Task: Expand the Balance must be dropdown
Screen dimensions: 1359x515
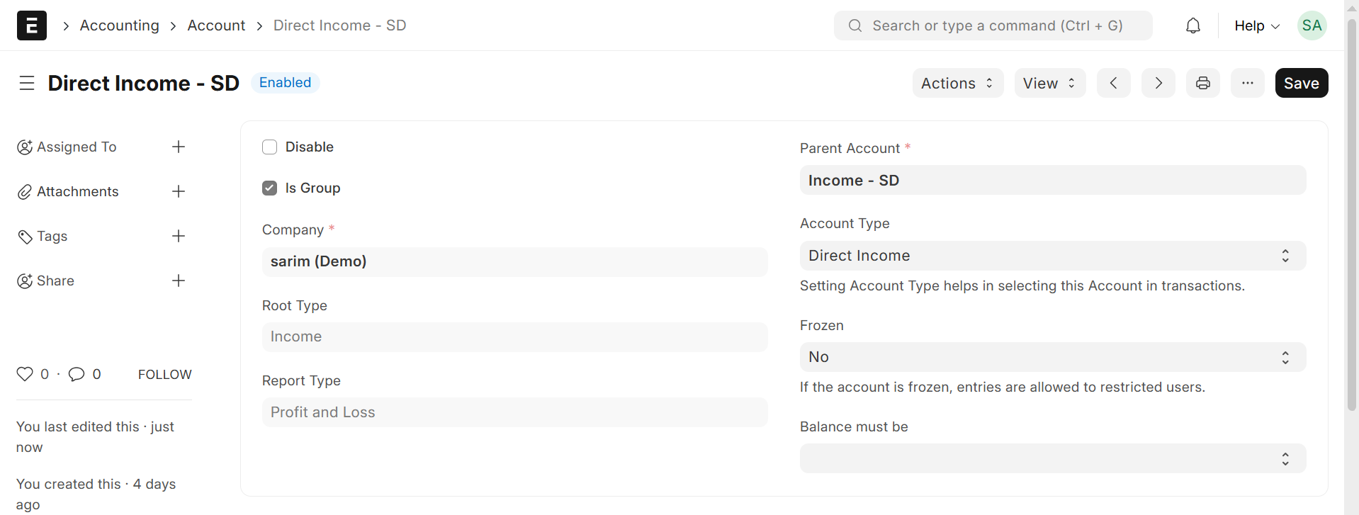Action: (1053, 458)
